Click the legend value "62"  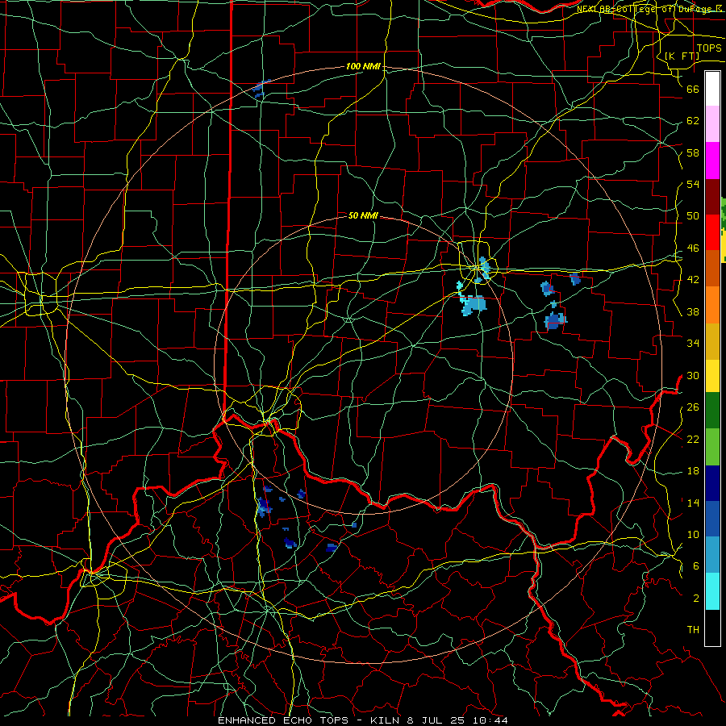click(693, 120)
